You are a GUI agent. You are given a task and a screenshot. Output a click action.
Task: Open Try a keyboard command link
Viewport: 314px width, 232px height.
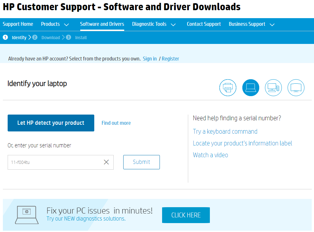[x=225, y=131]
